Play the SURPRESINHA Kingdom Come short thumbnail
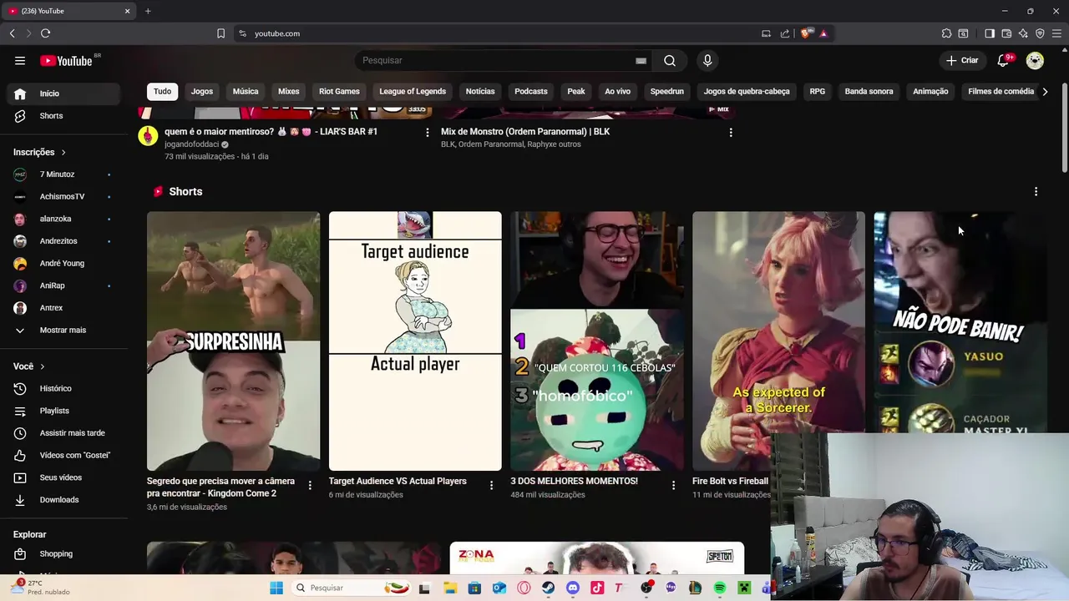The image size is (1069, 601). coord(233,341)
